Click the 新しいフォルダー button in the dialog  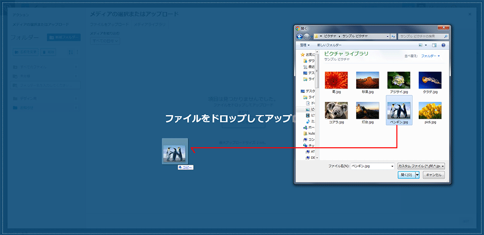tap(330, 45)
